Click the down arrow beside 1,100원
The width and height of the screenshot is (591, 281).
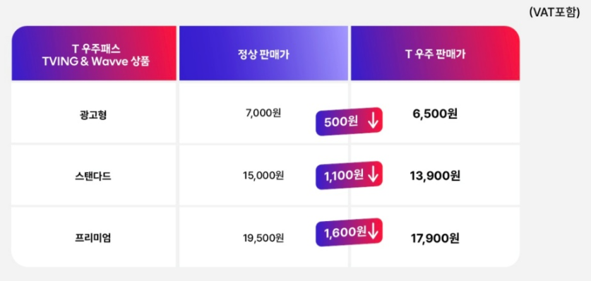point(372,175)
